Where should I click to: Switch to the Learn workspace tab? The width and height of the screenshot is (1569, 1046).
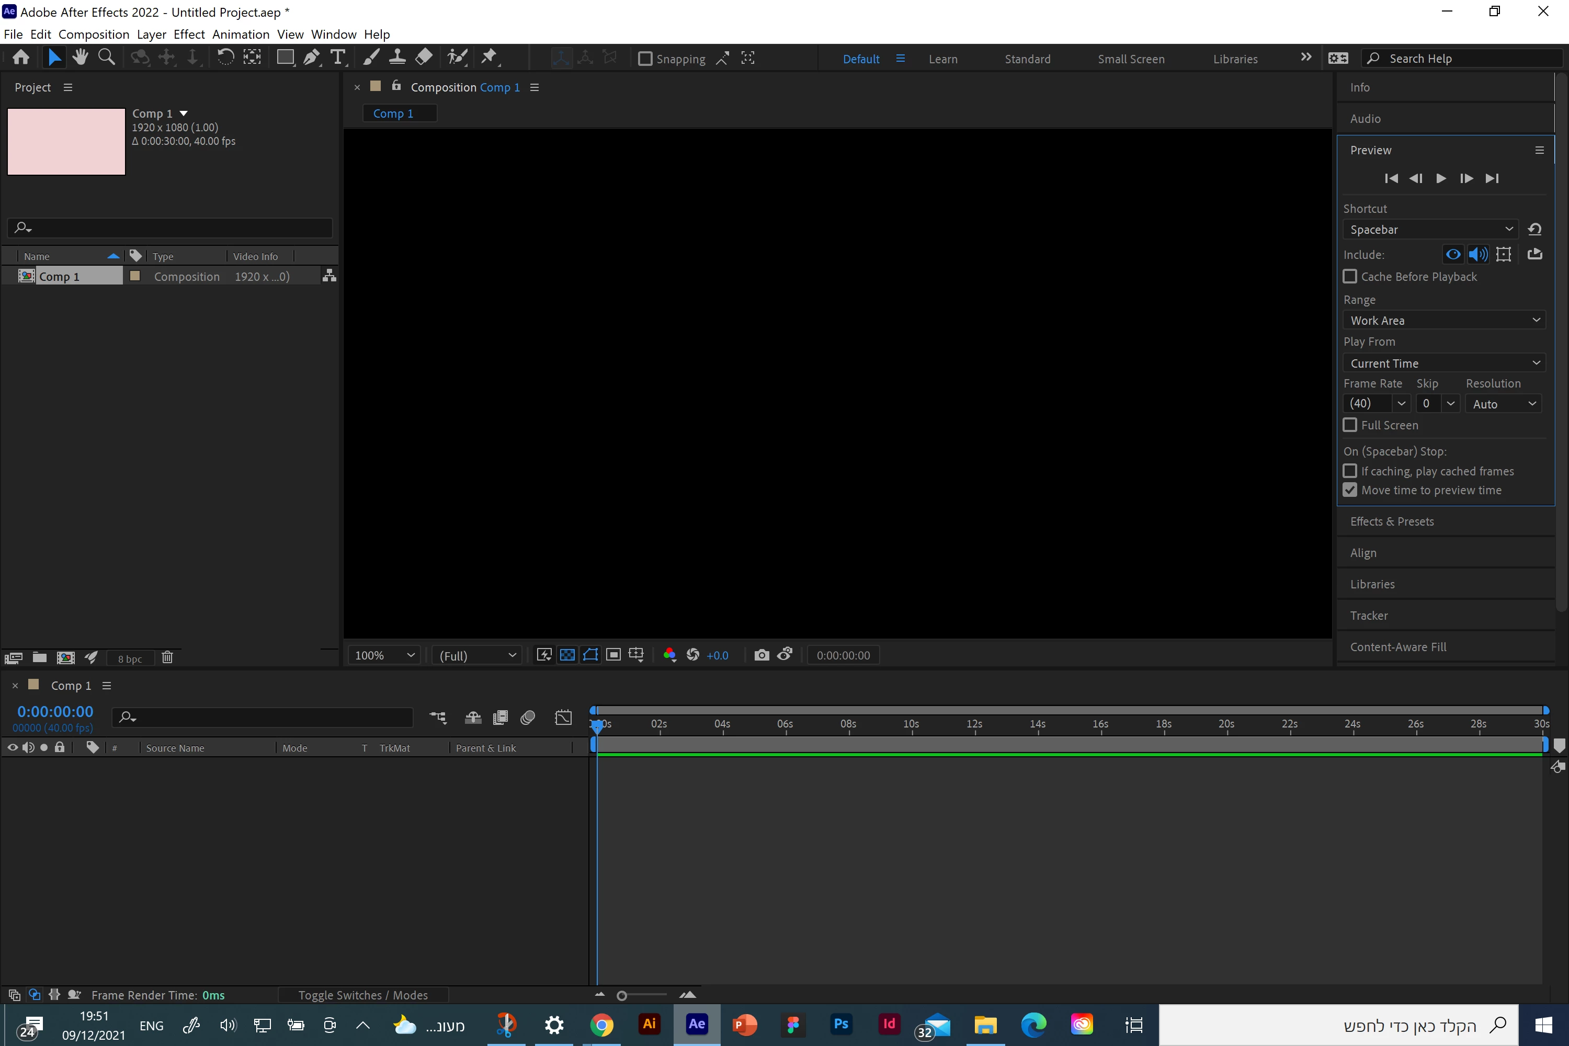click(942, 59)
